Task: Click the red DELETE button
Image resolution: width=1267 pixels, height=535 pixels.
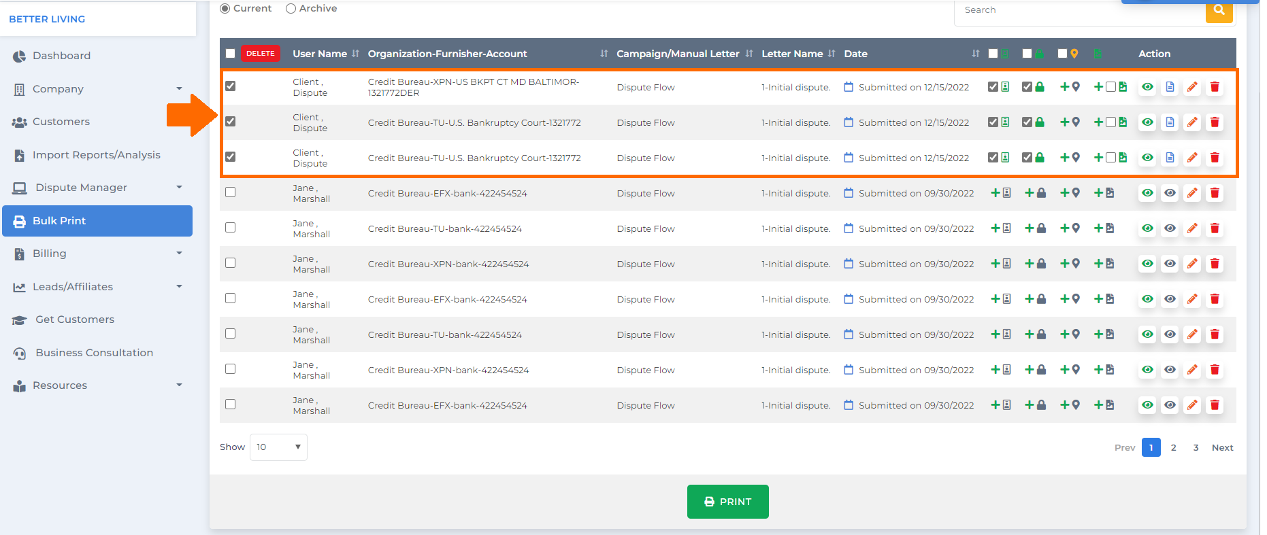Action: click(261, 54)
